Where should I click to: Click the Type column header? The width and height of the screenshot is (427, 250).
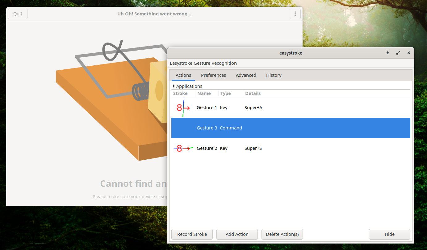(231, 93)
